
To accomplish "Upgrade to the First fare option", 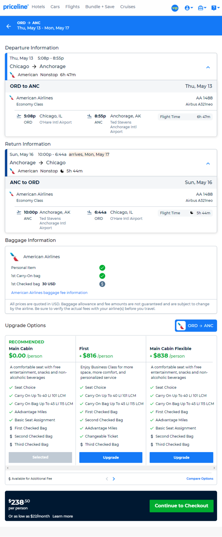I will tap(111, 457).
